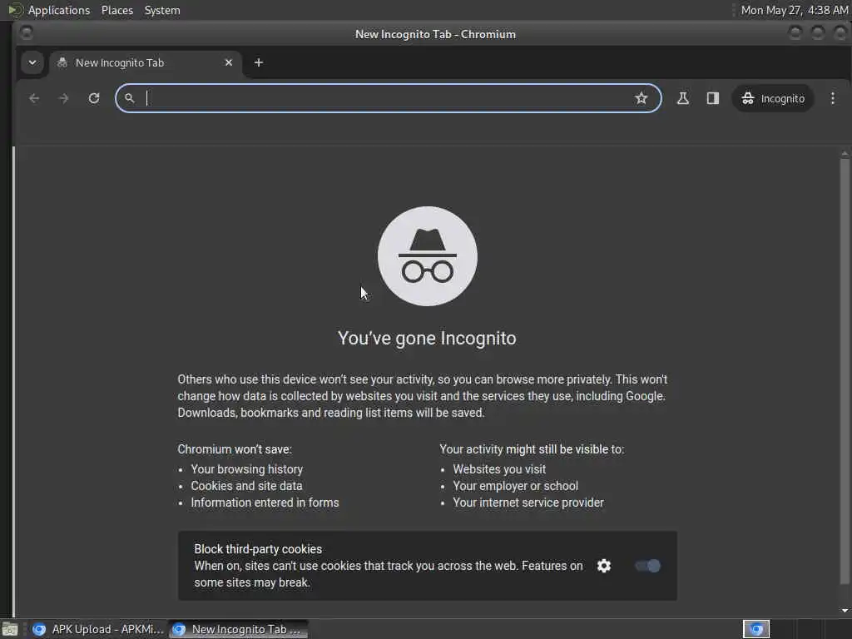Open the Applications menu
852x639 pixels.
click(59, 10)
